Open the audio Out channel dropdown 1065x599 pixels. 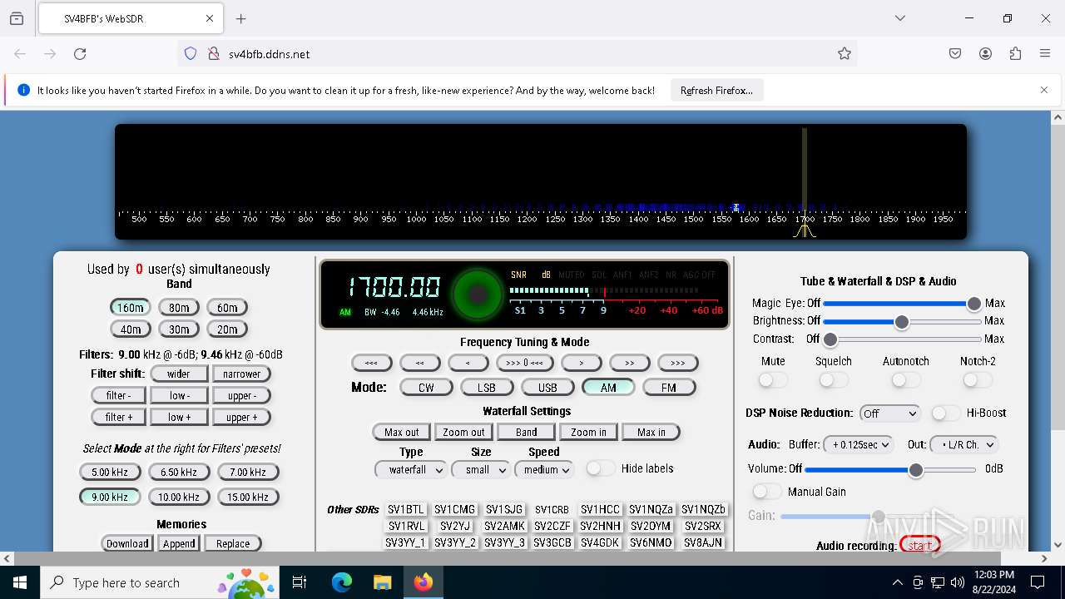click(963, 444)
